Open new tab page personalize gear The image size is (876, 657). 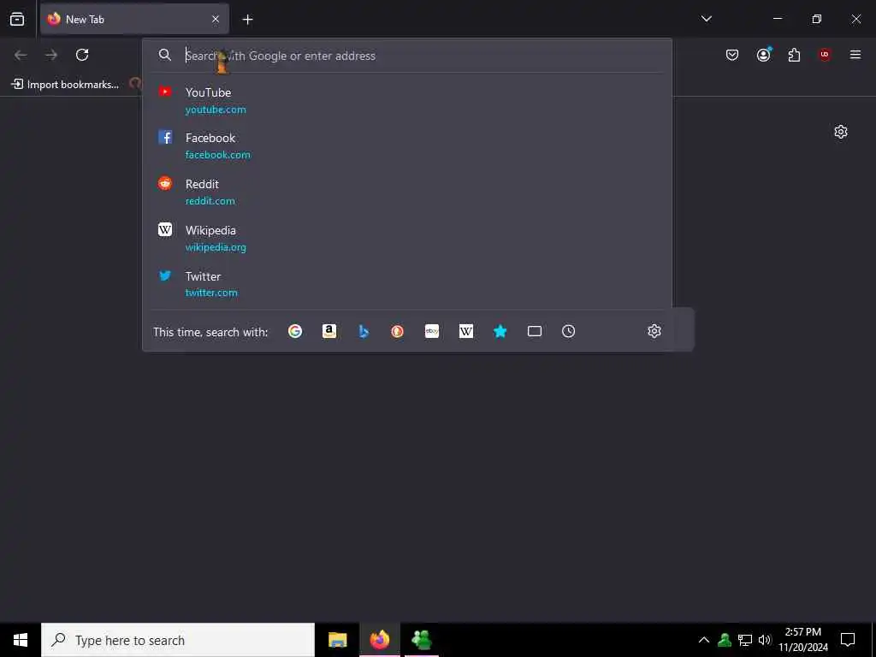(841, 132)
